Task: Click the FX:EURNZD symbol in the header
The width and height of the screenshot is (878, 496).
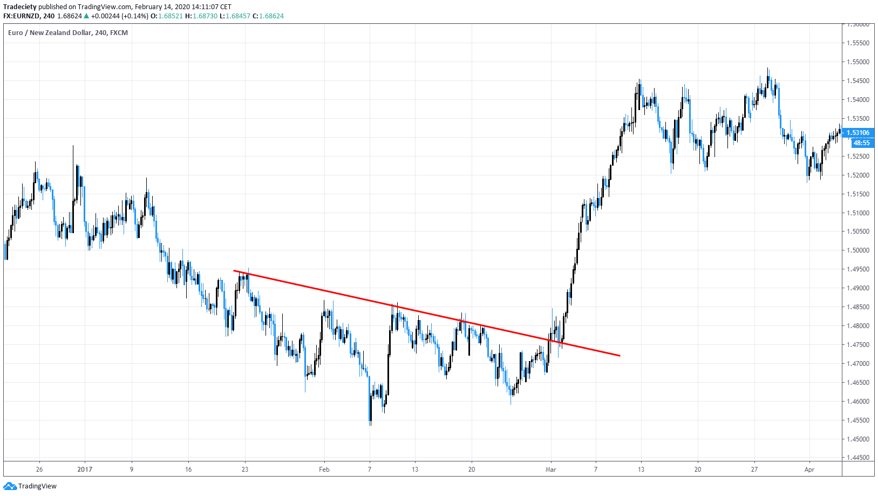Action: pyautogui.click(x=22, y=16)
